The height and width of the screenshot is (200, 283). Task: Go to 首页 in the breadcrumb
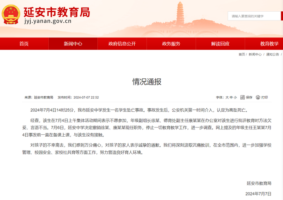(242, 54)
